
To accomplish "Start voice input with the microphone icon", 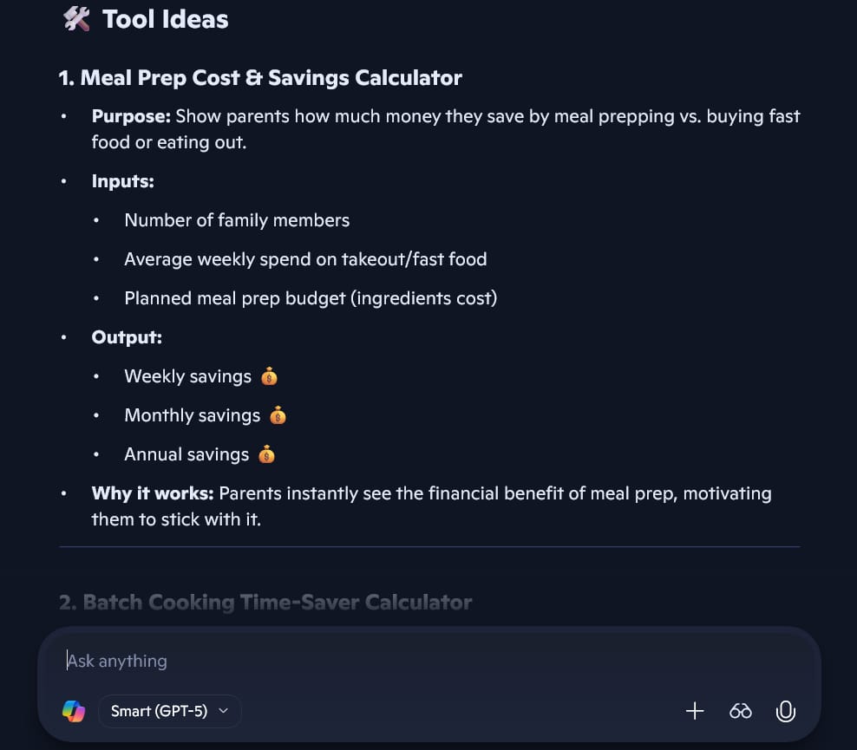I will (x=785, y=711).
